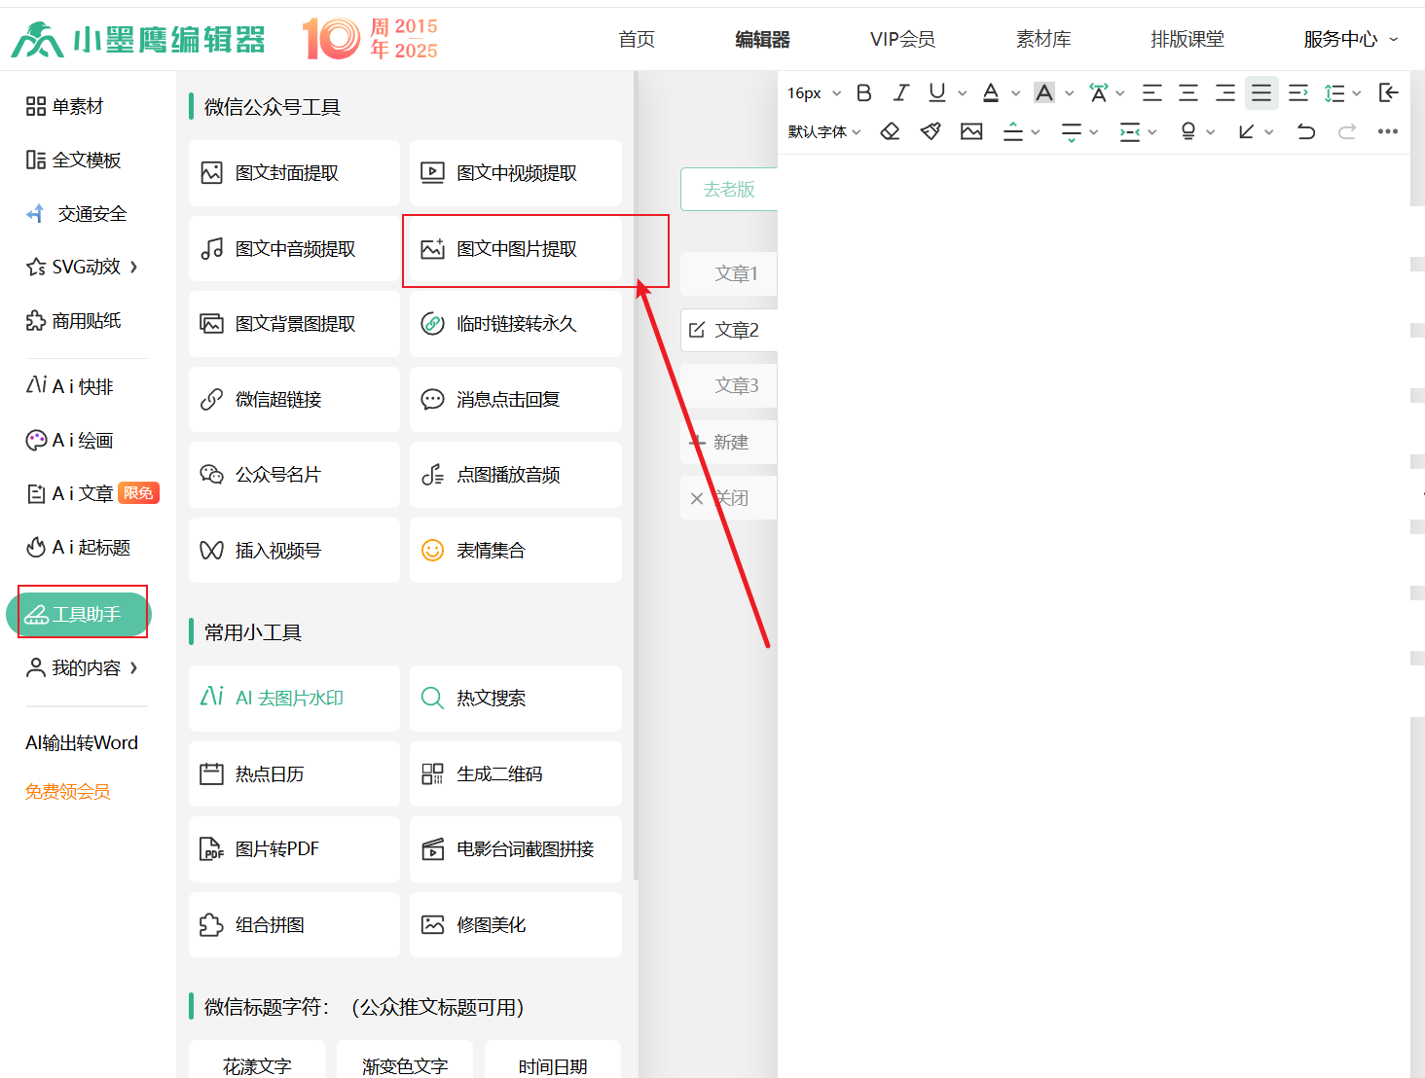Undo the last edit
1425x1078 pixels.
point(1305,131)
